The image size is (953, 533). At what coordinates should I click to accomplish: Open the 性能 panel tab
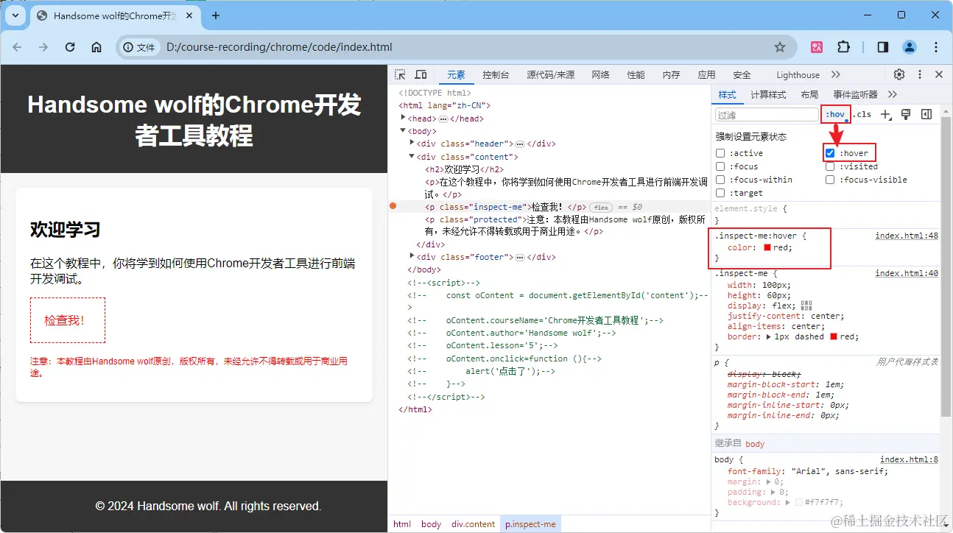coord(636,75)
